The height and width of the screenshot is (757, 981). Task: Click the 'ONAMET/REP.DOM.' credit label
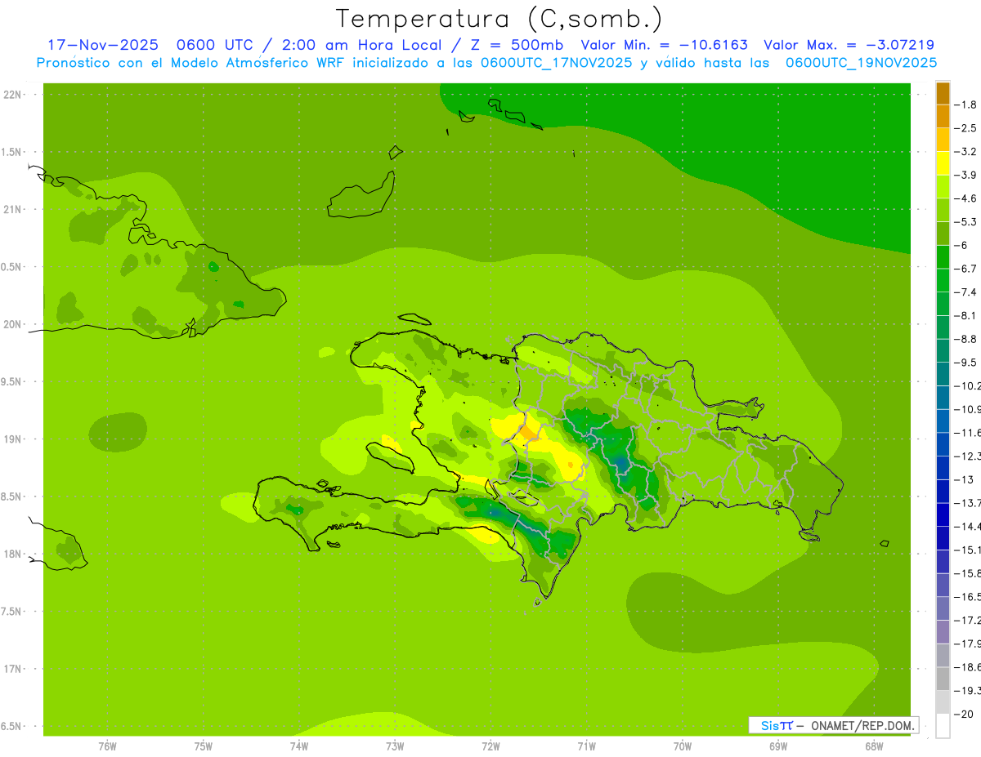862,725
